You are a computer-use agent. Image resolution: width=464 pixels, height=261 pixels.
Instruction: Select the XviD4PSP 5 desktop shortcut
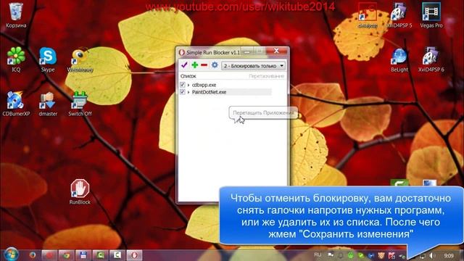pyautogui.click(x=399, y=15)
